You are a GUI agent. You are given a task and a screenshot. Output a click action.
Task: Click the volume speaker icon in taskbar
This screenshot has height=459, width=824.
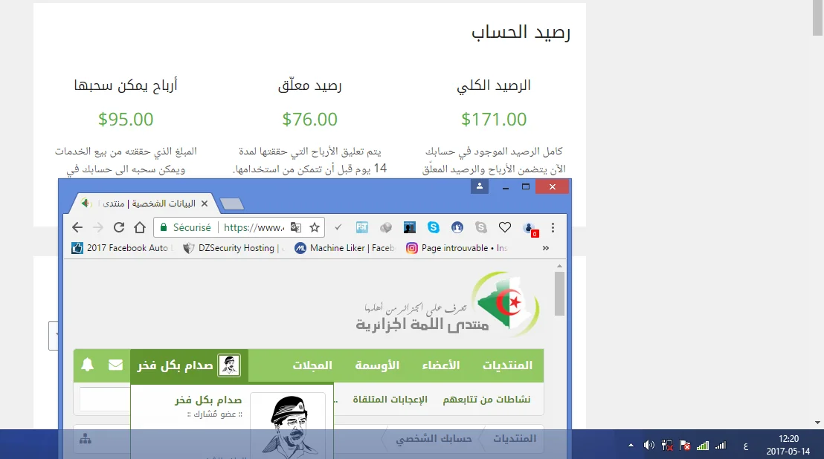pos(648,445)
